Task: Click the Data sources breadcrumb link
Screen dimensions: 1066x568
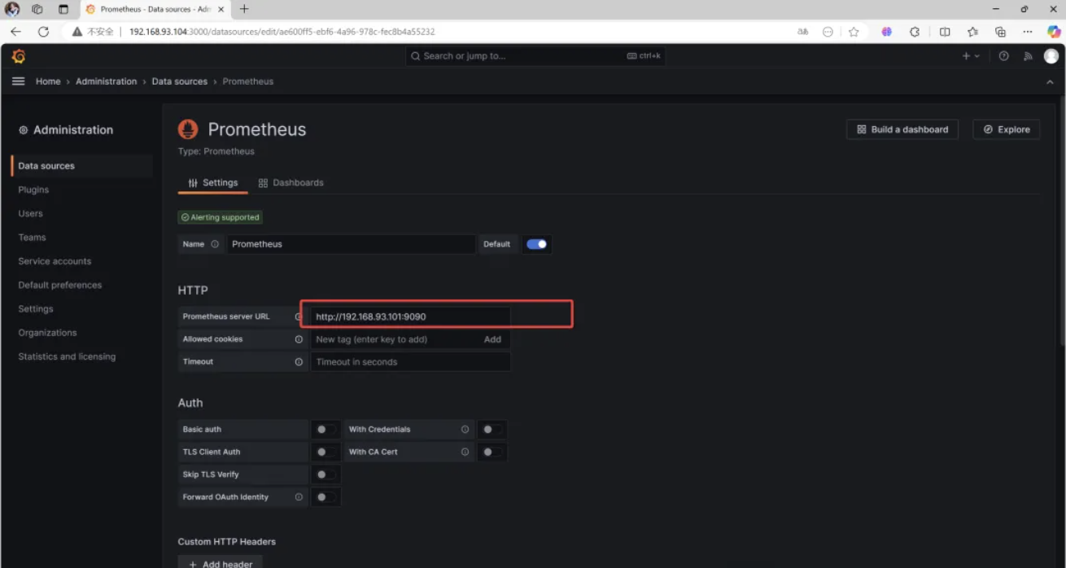Action: pos(179,81)
